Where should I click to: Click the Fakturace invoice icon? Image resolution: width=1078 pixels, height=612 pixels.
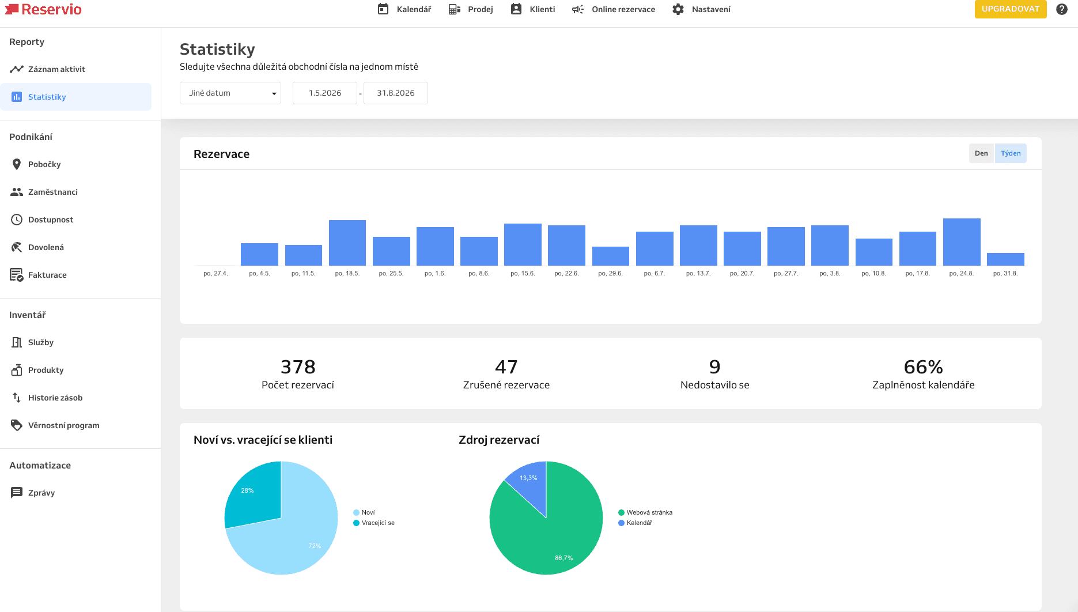point(17,275)
